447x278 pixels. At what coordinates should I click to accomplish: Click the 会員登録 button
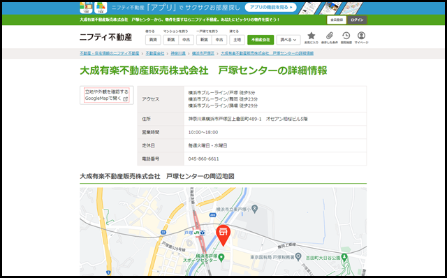(337, 20)
